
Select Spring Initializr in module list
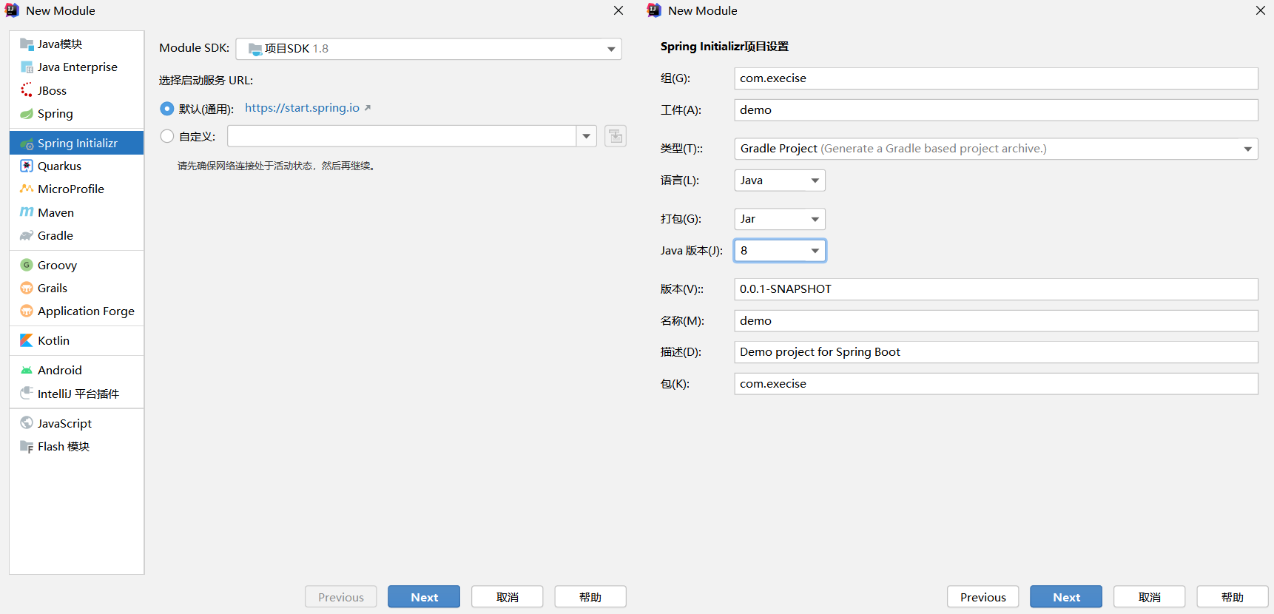[77, 143]
